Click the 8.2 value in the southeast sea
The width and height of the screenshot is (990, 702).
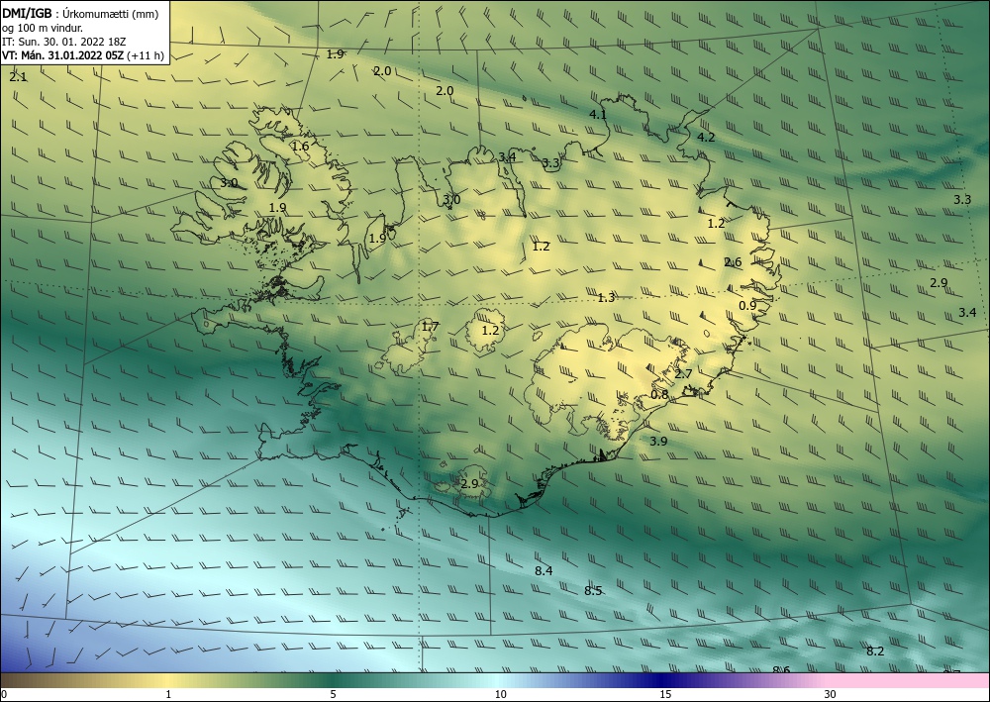875,652
